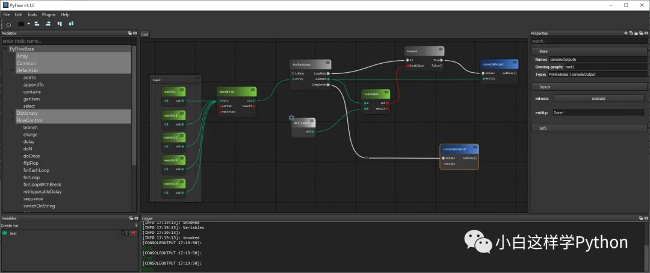Click the first icon in Properties panel header

point(626,33)
